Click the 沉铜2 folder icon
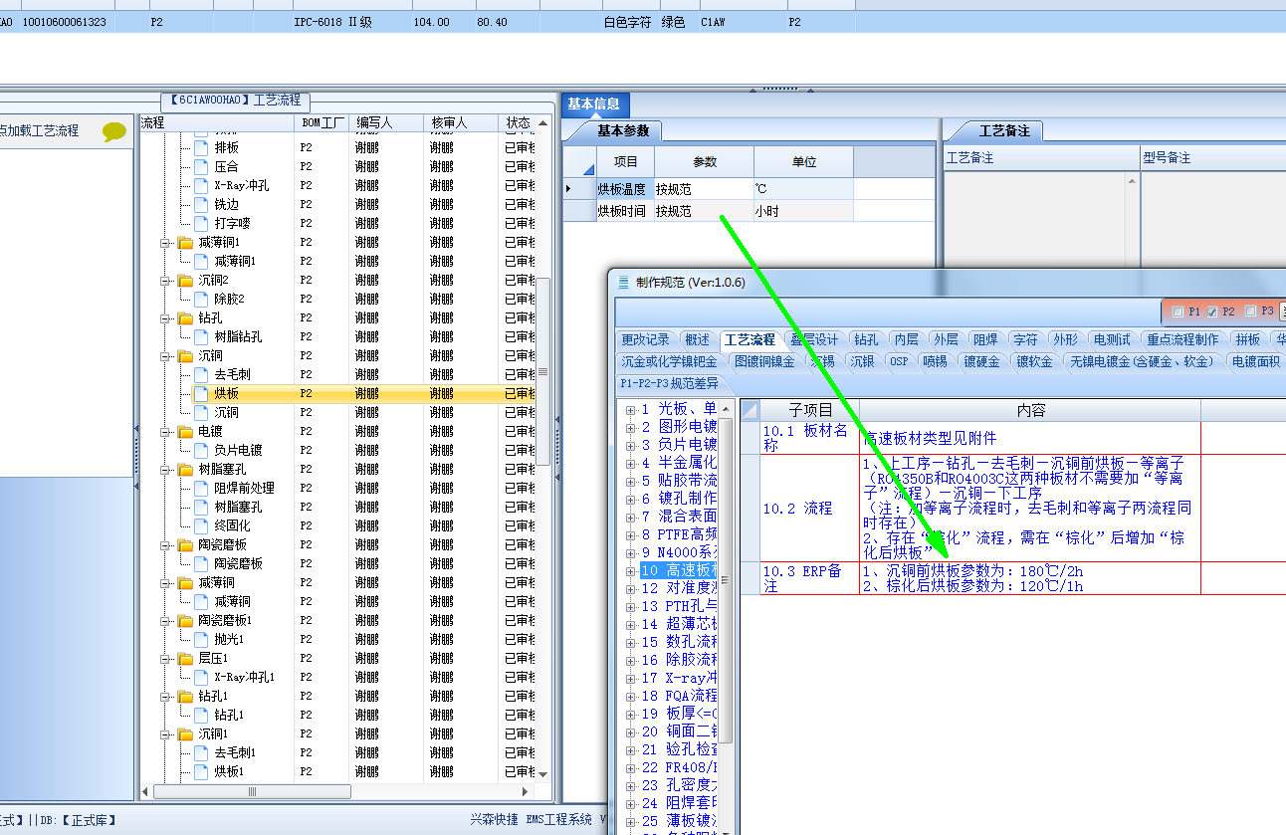The width and height of the screenshot is (1286, 835). [x=185, y=280]
